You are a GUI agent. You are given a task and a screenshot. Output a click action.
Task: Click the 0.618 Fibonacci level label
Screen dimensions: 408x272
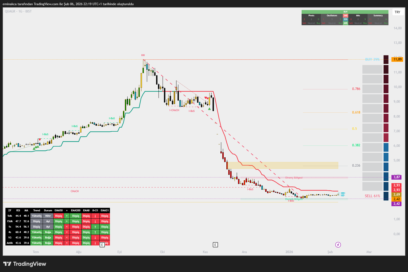click(x=356, y=112)
